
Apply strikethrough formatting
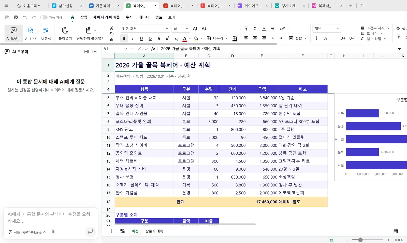tap(159, 38)
